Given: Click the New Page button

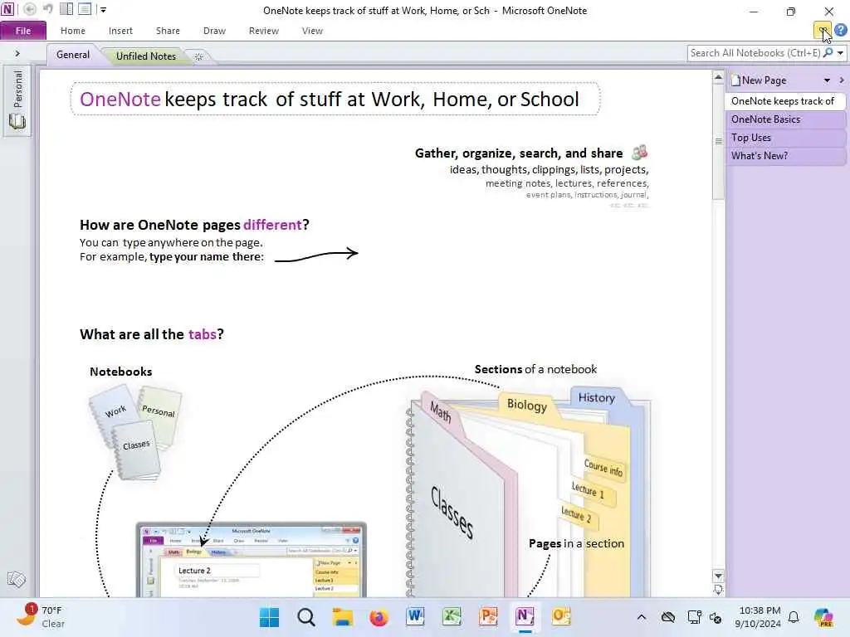Looking at the screenshot, I should pyautogui.click(x=759, y=80).
